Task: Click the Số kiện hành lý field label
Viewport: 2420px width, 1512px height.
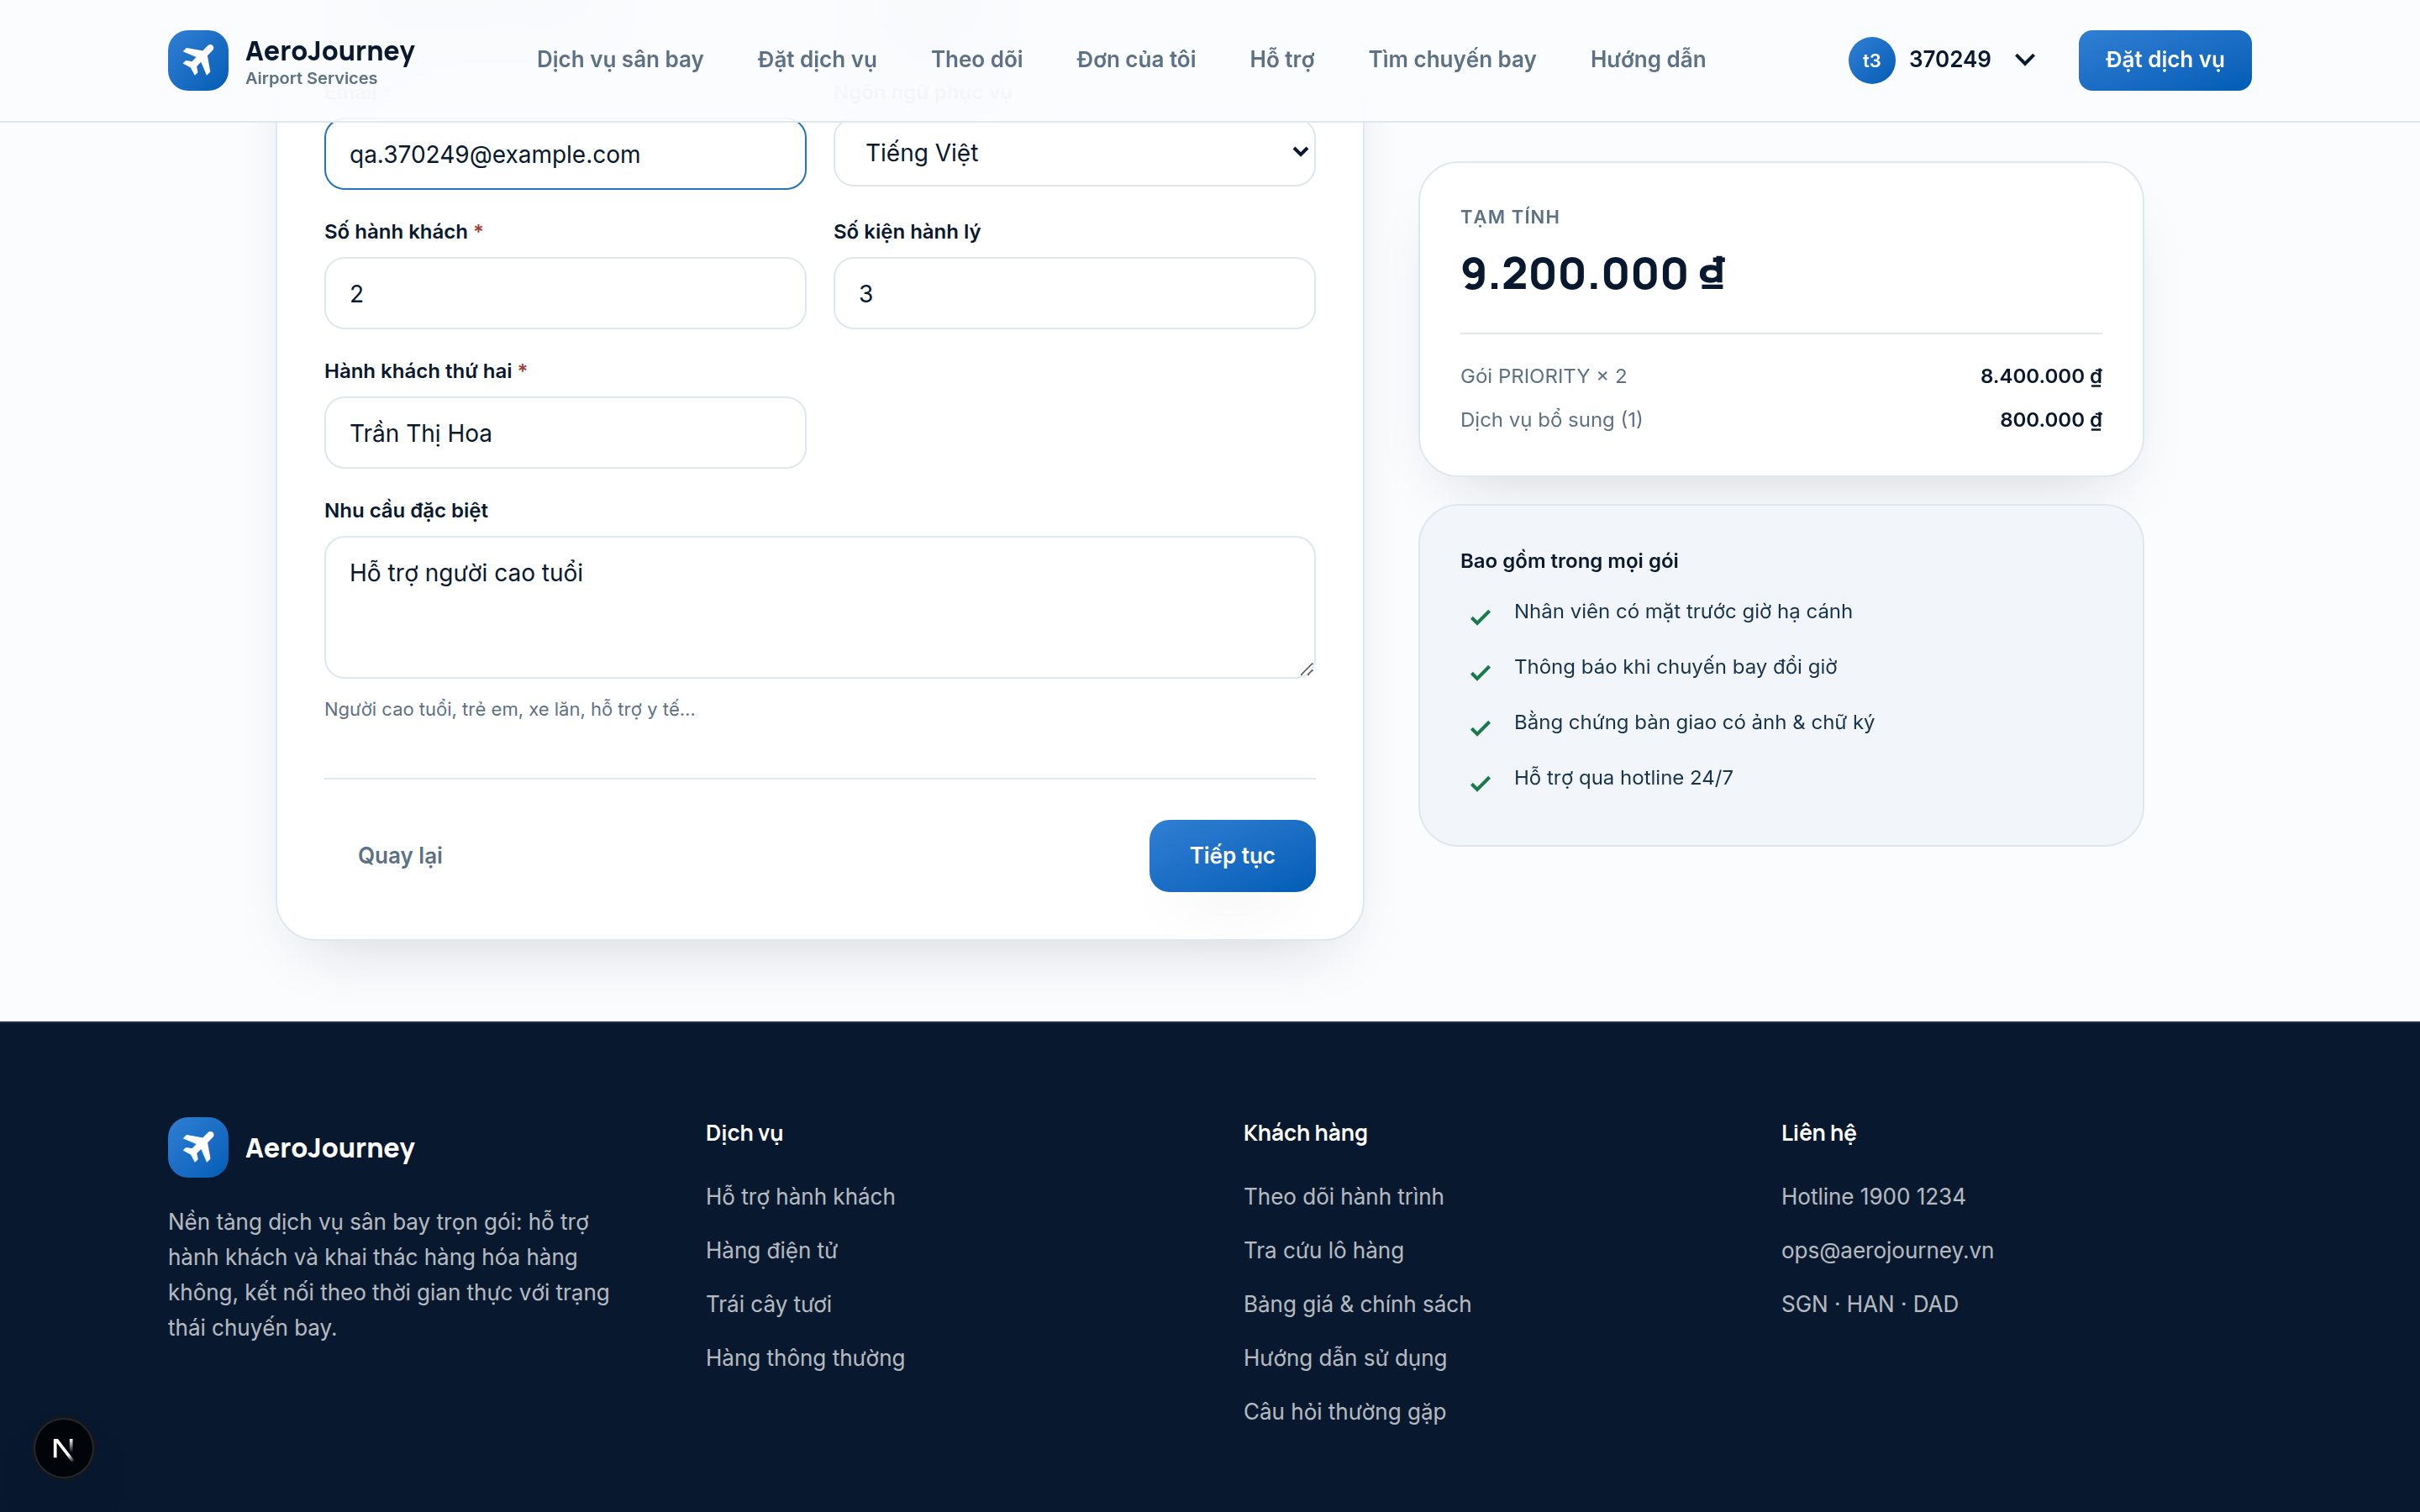Action: pos(907,232)
